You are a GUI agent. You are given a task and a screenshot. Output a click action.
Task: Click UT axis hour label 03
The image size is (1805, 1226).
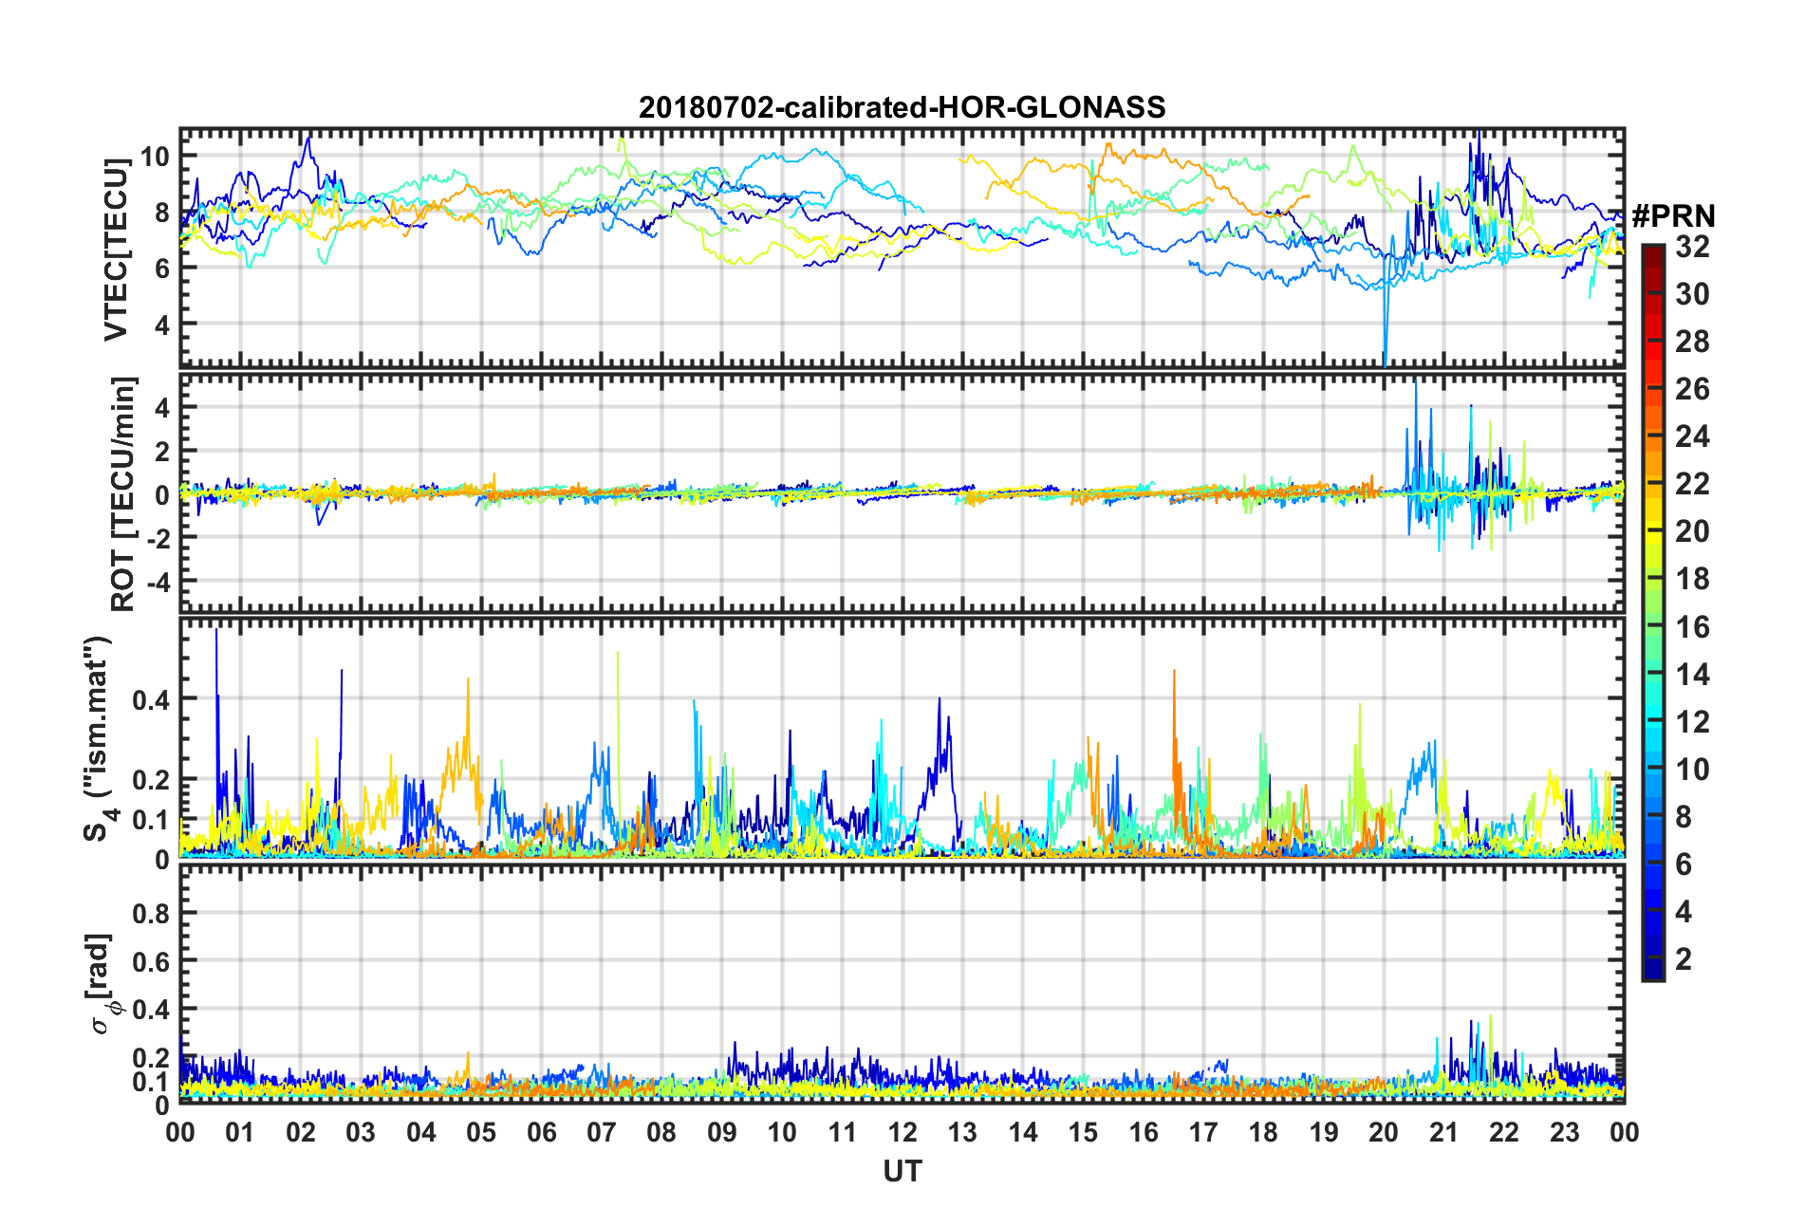pos(361,1132)
